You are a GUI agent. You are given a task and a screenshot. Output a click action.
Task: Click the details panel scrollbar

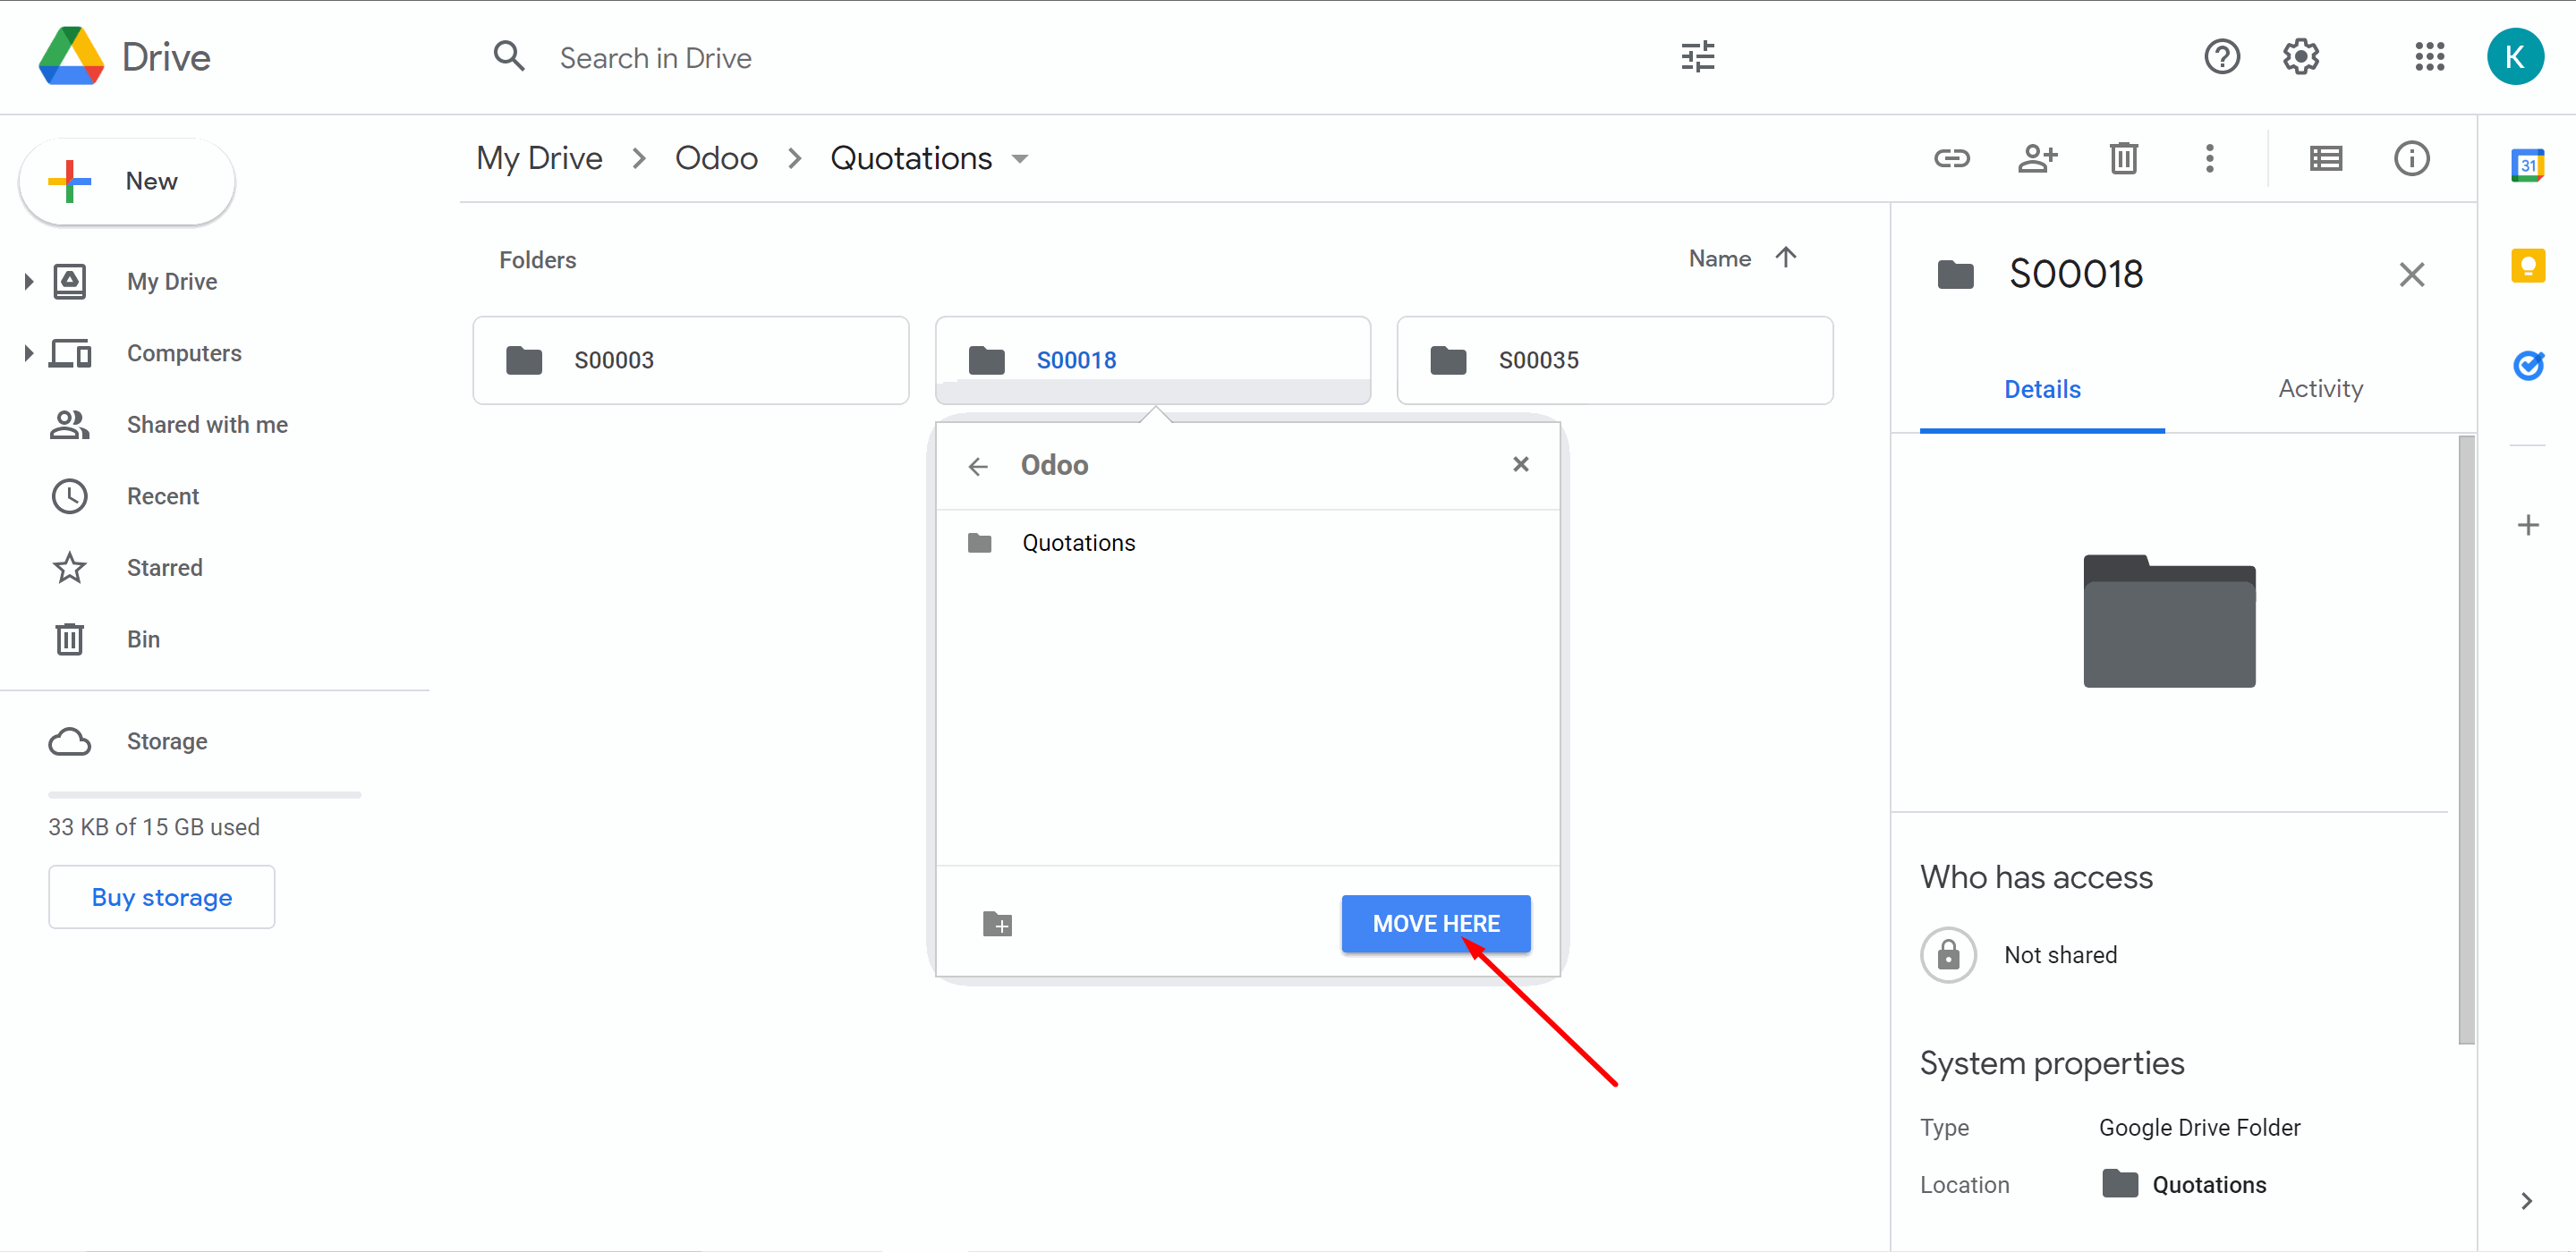click(2466, 740)
